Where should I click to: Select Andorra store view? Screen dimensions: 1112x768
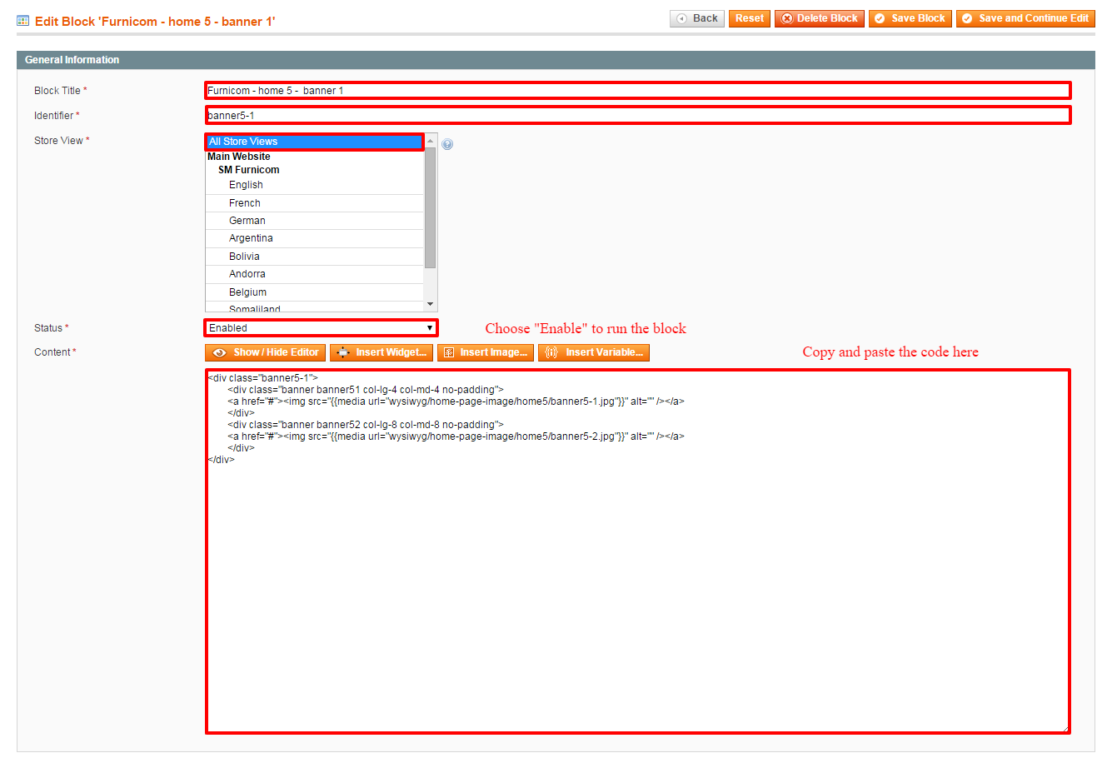315,274
